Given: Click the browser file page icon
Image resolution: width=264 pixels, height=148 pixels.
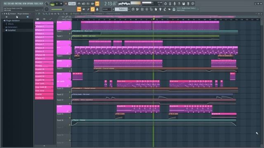Looking at the screenshot, I should 17,17.
